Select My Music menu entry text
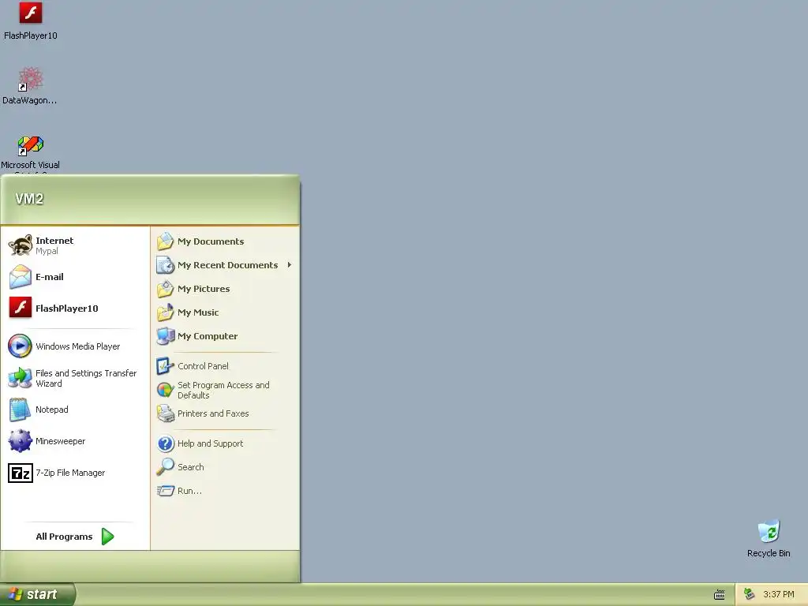 click(x=198, y=312)
